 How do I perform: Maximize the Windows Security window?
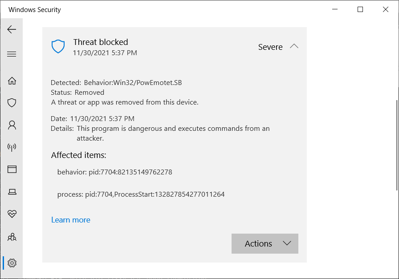(x=360, y=9)
